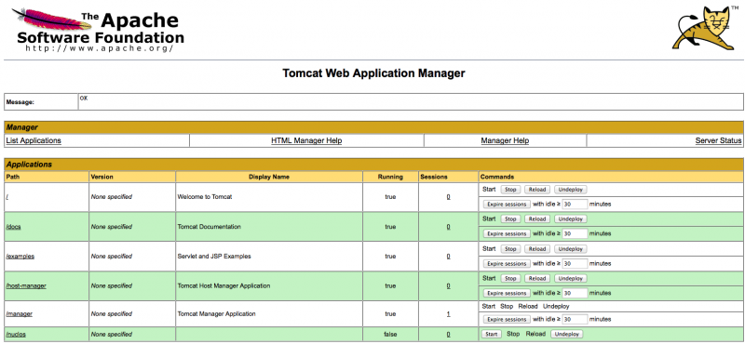The width and height of the screenshot is (745, 344).
Task: Open the List Applications link
Action: (34, 141)
